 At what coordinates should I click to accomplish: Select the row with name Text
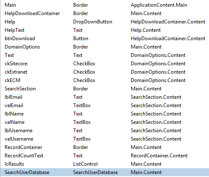click(105, 55)
